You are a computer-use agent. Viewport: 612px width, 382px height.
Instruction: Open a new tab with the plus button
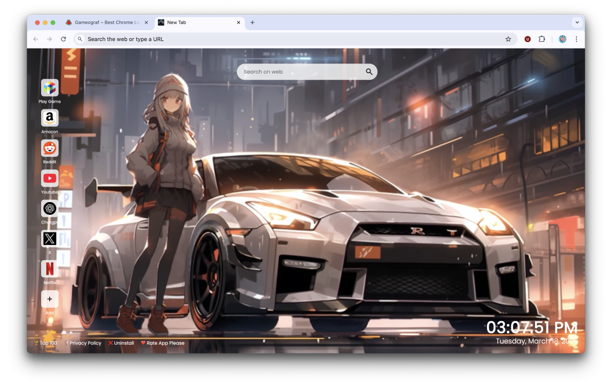pyautogui.click(x=252, y=22)
